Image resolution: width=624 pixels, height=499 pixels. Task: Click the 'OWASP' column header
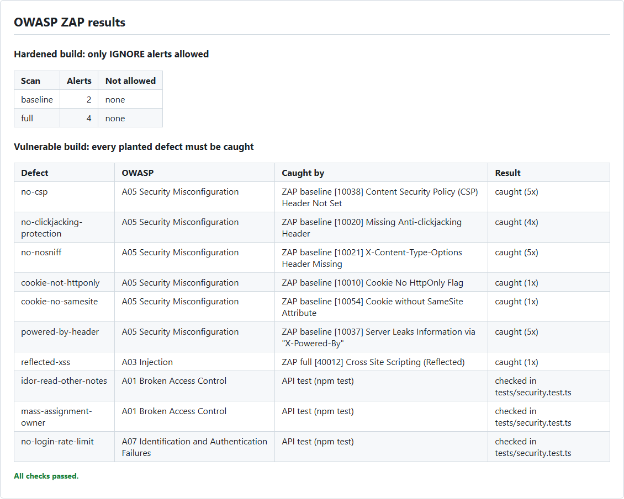click(194, 173)
